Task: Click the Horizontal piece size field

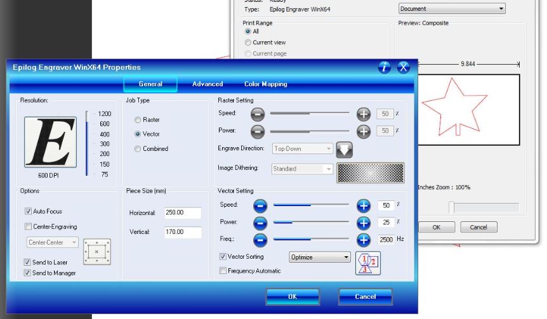Action: coord(183,212)
